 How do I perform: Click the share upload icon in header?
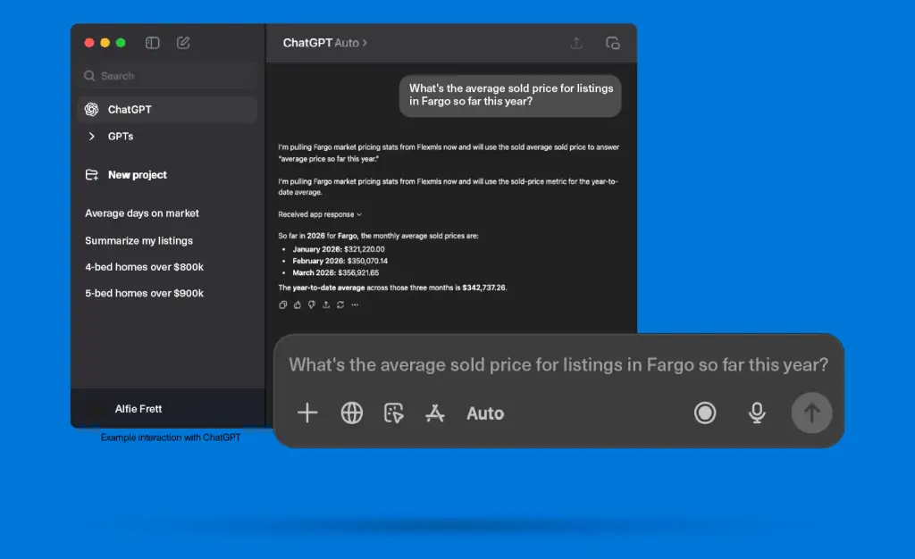click(576, 43)
